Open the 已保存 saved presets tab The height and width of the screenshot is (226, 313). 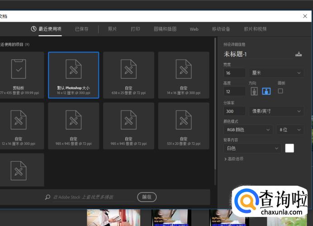(x=81, y=29)
